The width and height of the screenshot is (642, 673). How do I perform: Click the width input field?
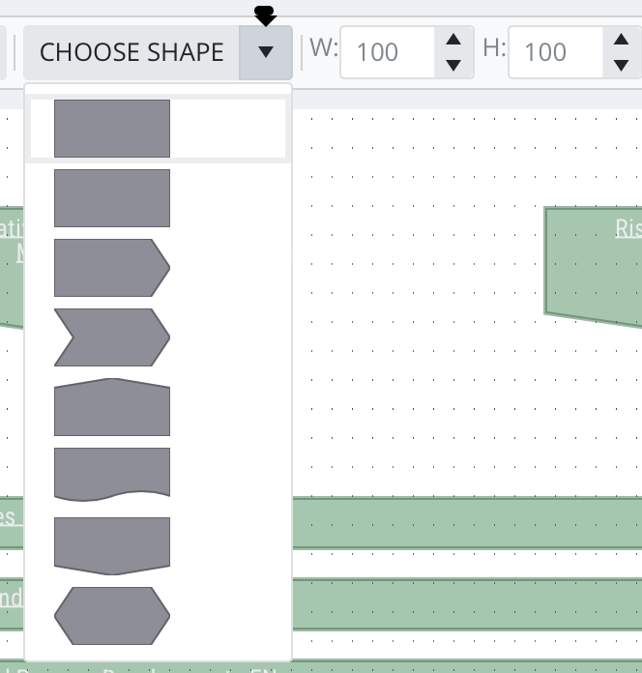tap(387, 52)
